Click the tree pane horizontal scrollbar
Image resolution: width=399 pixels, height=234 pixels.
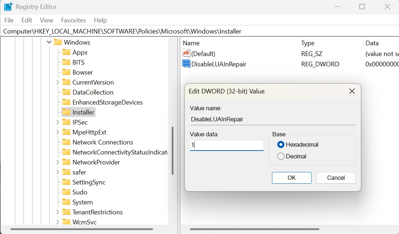tap(81, 229)
